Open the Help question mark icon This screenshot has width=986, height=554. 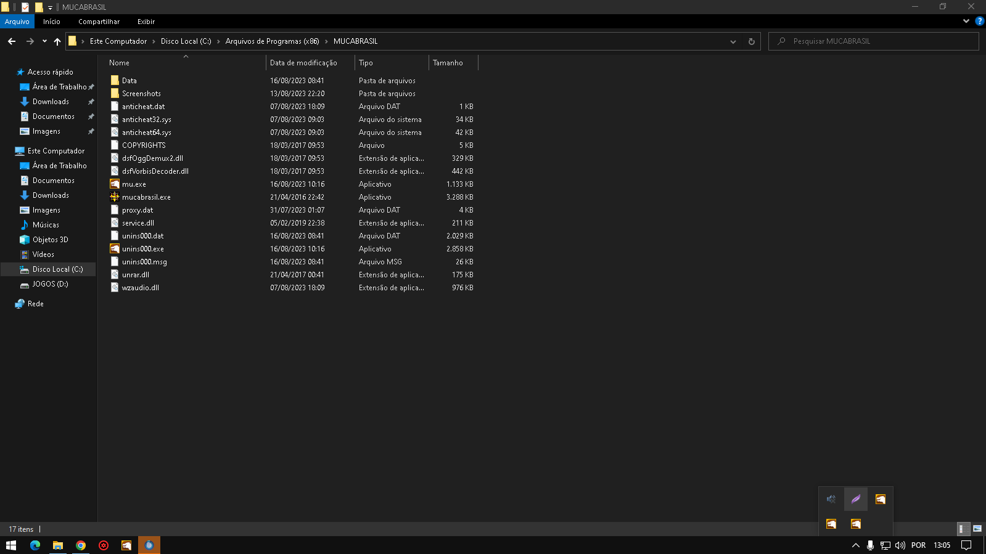[x=979, y=21]
